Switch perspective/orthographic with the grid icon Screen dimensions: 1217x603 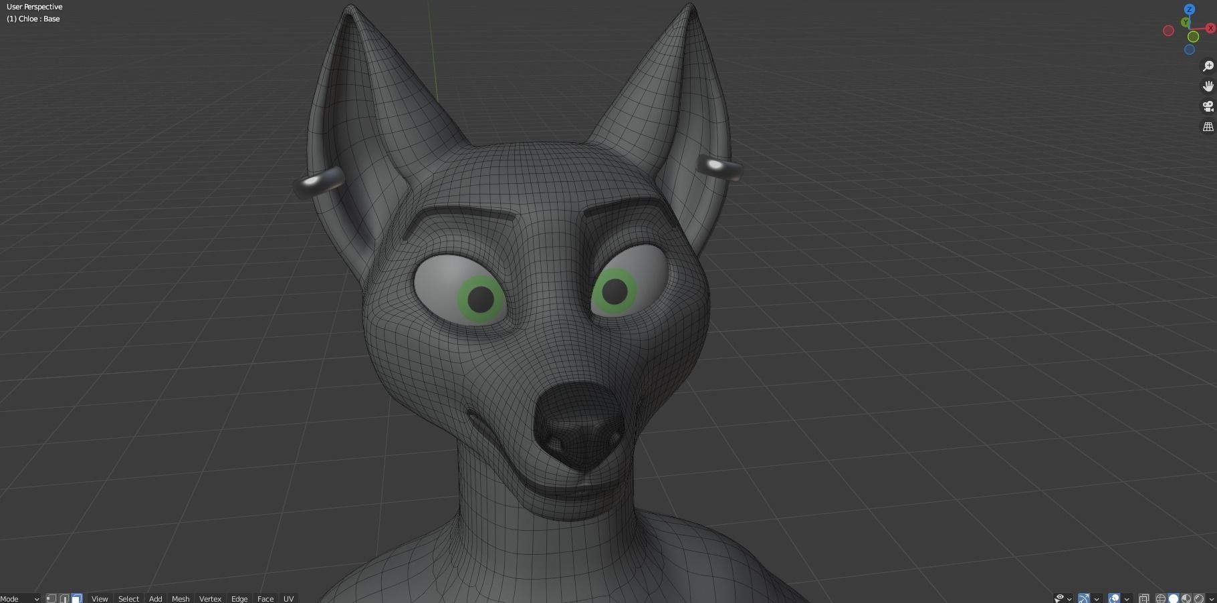click(1208, 126)
